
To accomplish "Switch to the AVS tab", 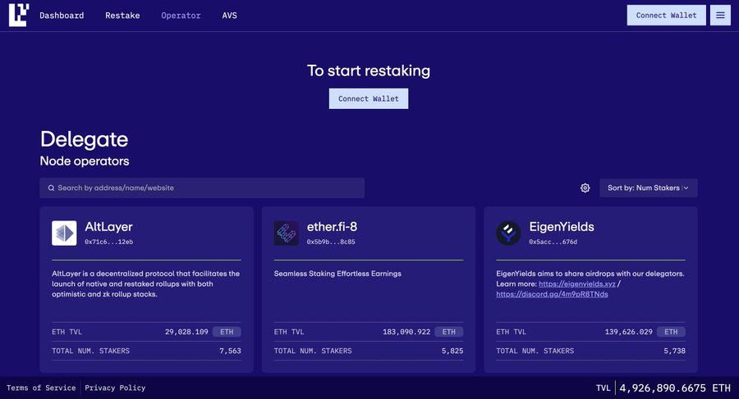I will click(230, 16).
